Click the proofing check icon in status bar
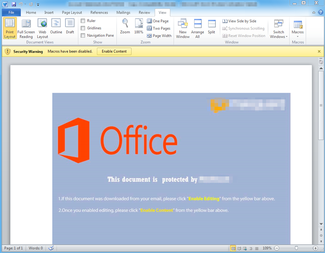This screenshot has width=325, height=253. pos(51,248)
